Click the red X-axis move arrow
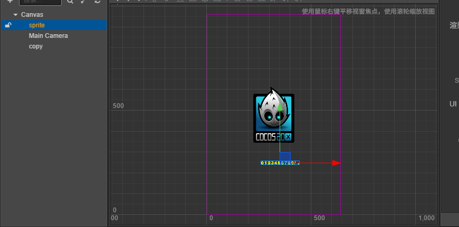 pos(336,163)
